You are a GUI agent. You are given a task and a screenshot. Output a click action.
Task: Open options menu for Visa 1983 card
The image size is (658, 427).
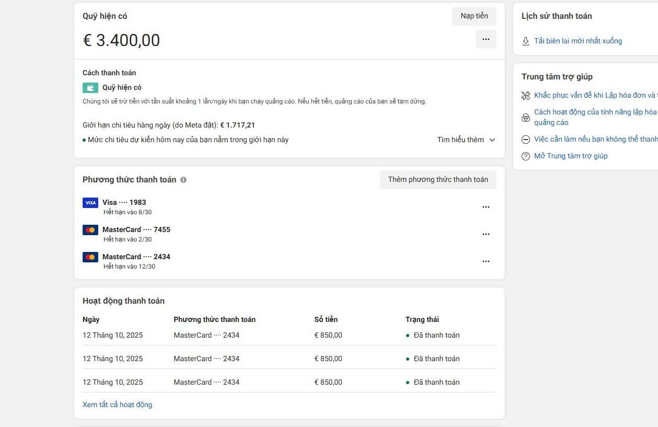486,207
